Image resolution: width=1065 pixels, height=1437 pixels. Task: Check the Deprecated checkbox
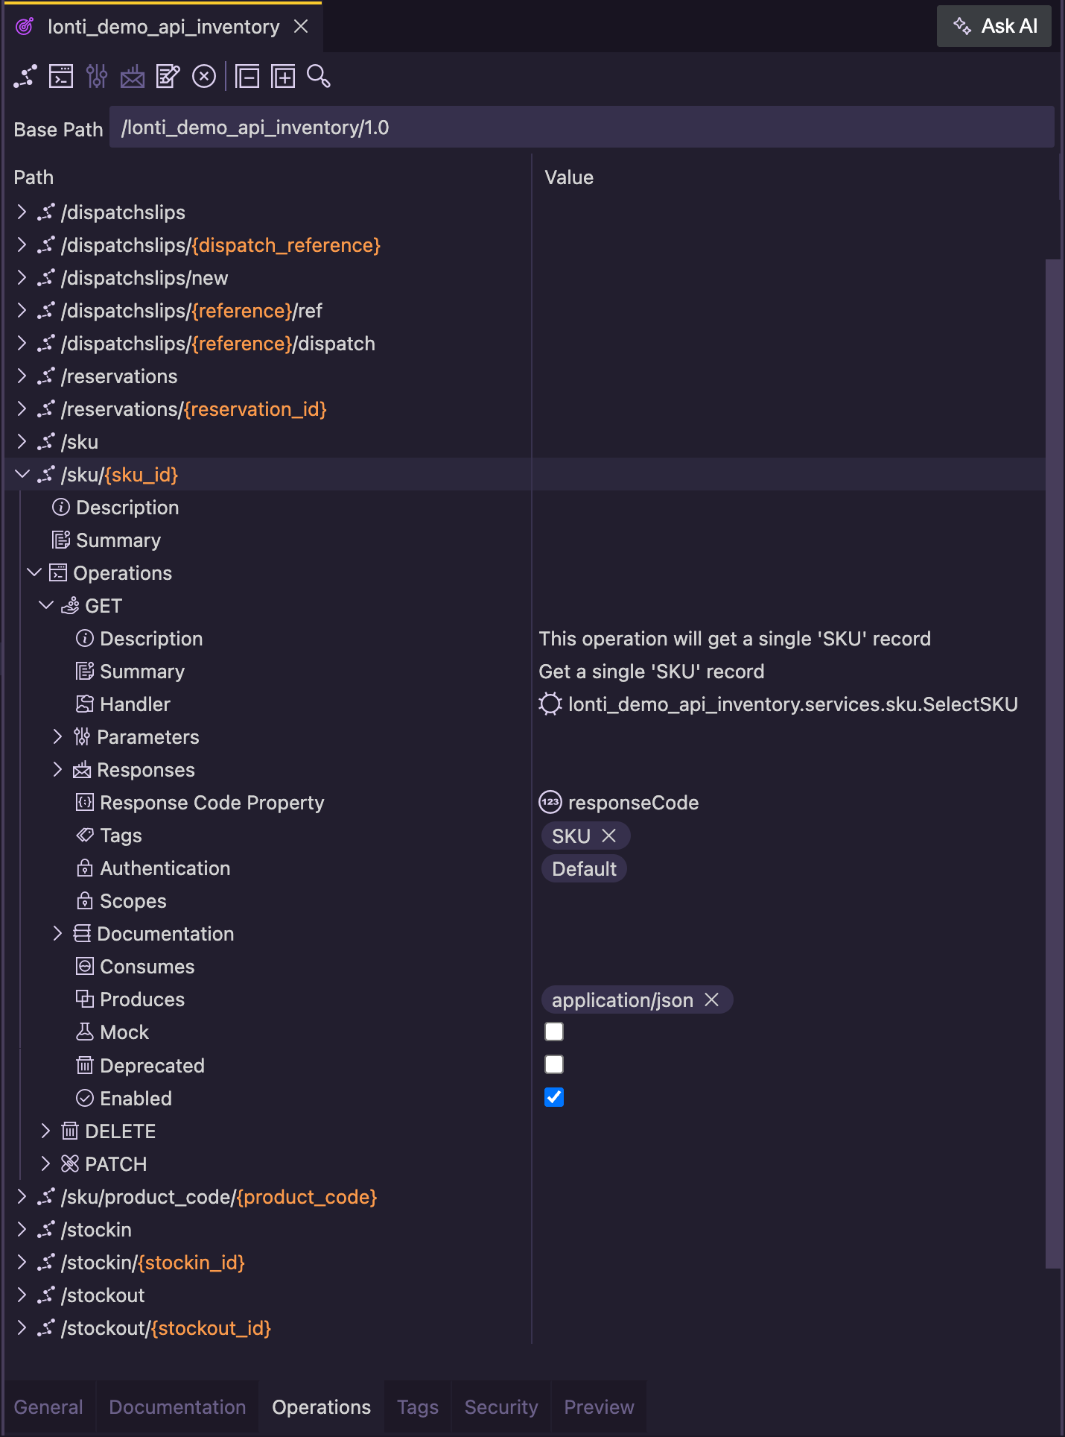click(x=554, y=1064)
